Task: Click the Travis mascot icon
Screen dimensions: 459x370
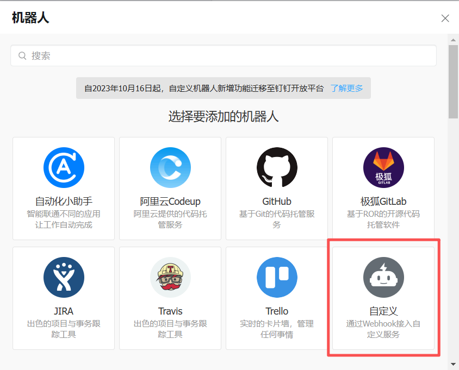Action: point(170,277)
